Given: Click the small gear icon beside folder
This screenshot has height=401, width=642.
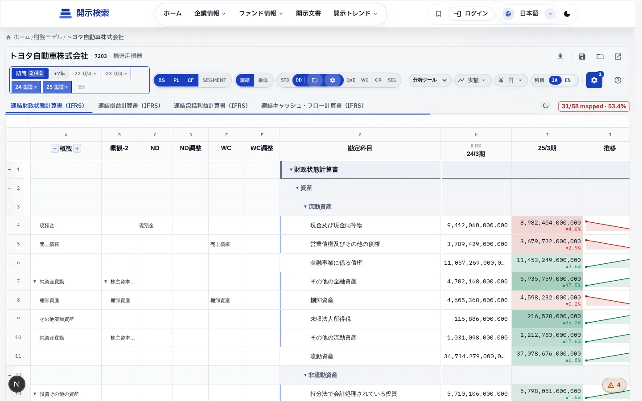Looking at the screenshot, I should (x=333, y=80).
